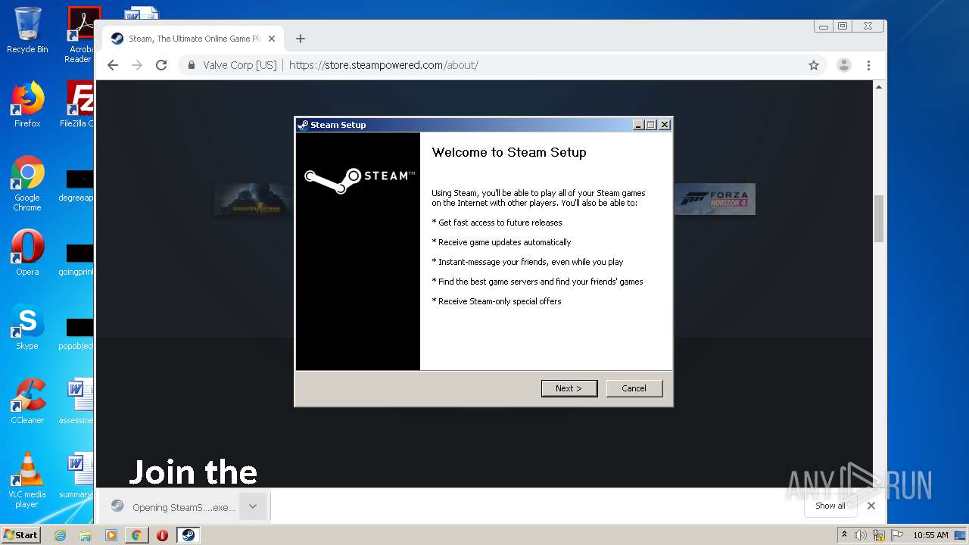This screenshot has width=969, height=545.
Task: Open the volume speaker tray icon
Action: click(x=861, y=535)
